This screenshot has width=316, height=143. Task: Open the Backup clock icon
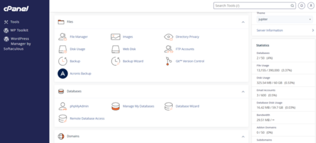(x=63, y=61)
